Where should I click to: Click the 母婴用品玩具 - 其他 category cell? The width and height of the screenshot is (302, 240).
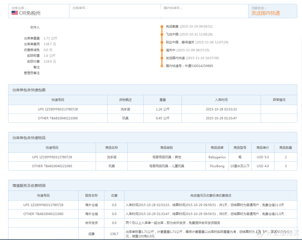pos(167,157)
